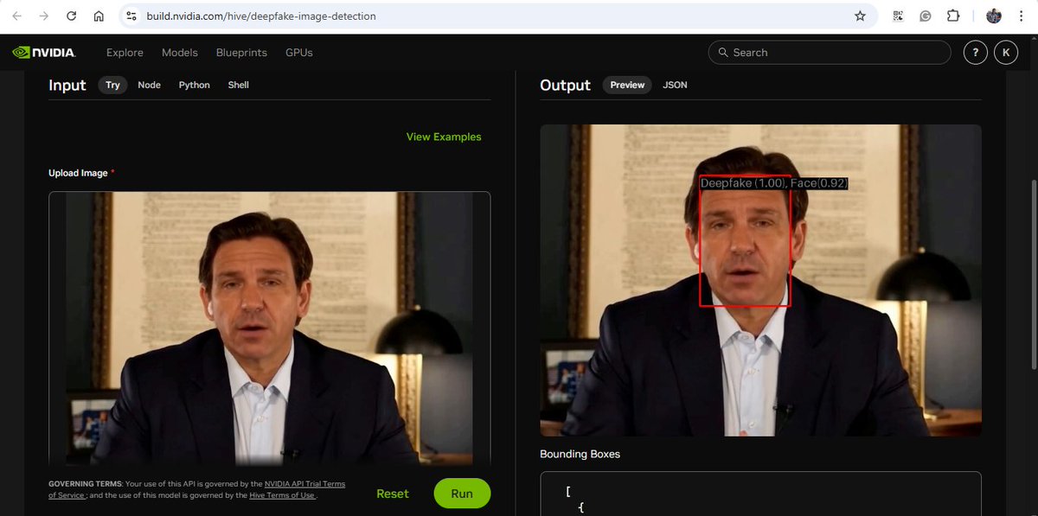
Task: Click the NVIDIA logo
Action: coord(44,52)
